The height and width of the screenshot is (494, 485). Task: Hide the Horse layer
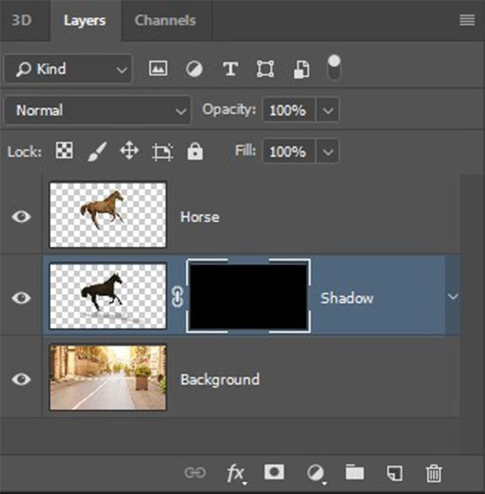click(x=22, y=216)
